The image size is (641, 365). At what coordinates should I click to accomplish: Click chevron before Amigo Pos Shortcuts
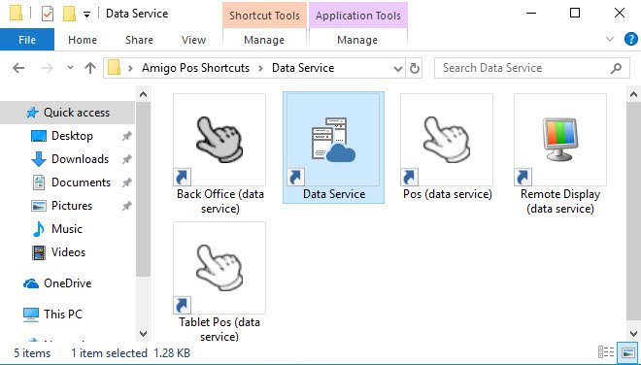coord(130,68)
